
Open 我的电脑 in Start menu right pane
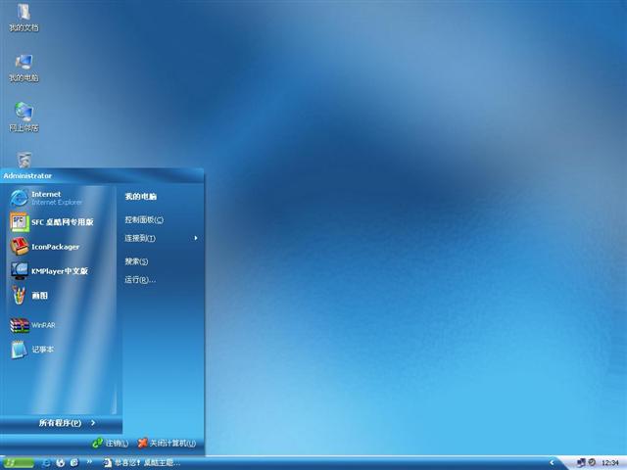141,196
